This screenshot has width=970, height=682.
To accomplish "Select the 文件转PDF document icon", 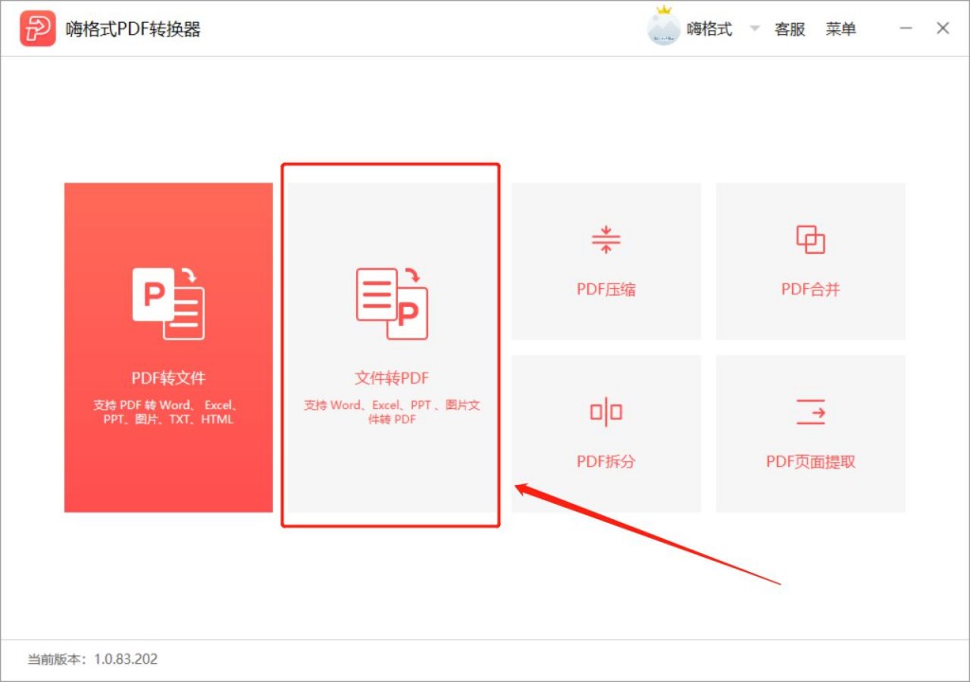I will tap(391, 303).
